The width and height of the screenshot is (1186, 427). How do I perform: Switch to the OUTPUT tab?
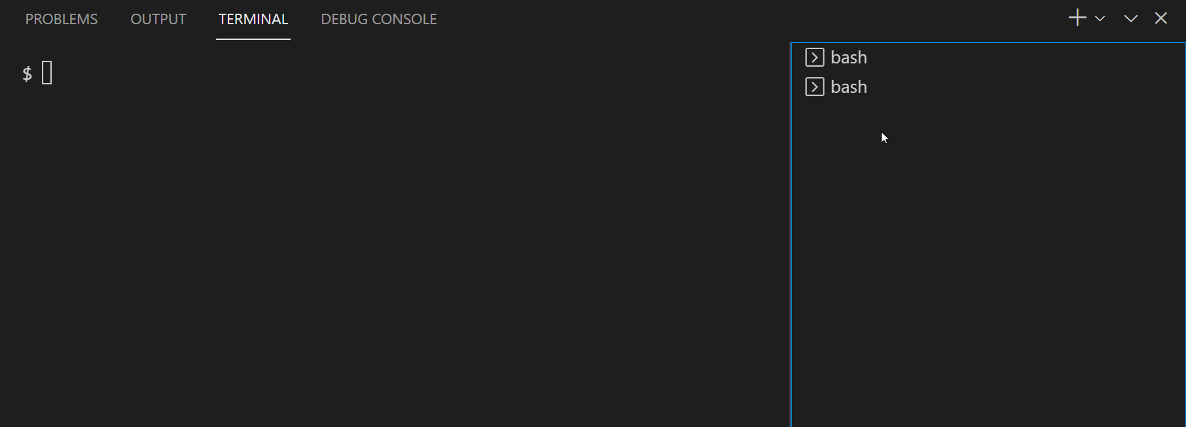point(158,19)
